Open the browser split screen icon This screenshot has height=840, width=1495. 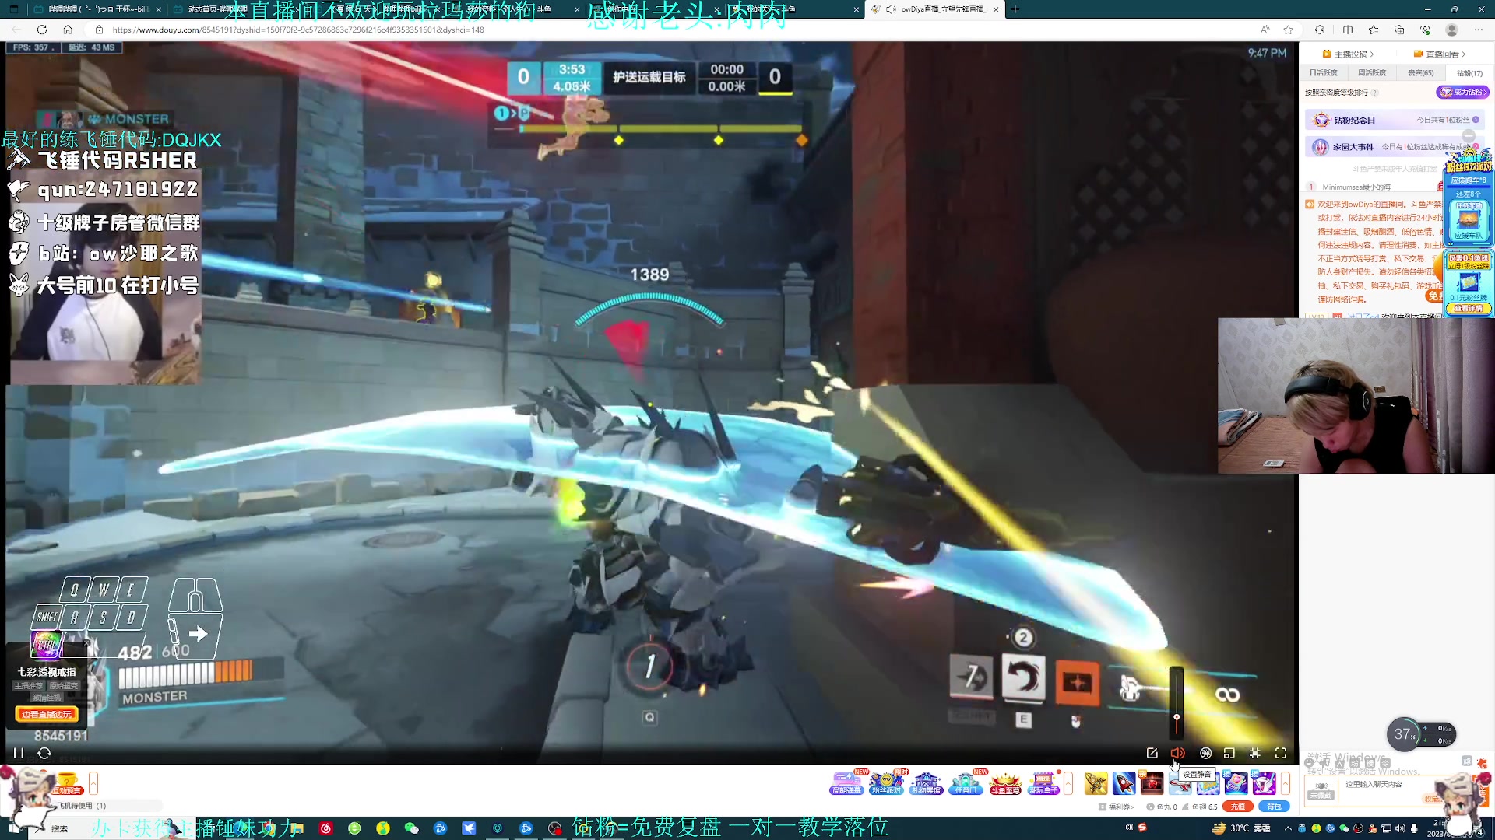click(x=1348, y=30)
